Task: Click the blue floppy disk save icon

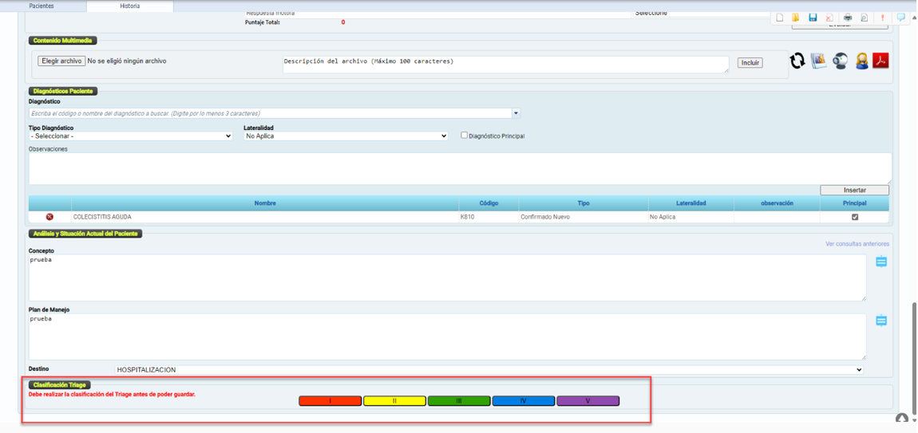Action: (x=813, y=18)
